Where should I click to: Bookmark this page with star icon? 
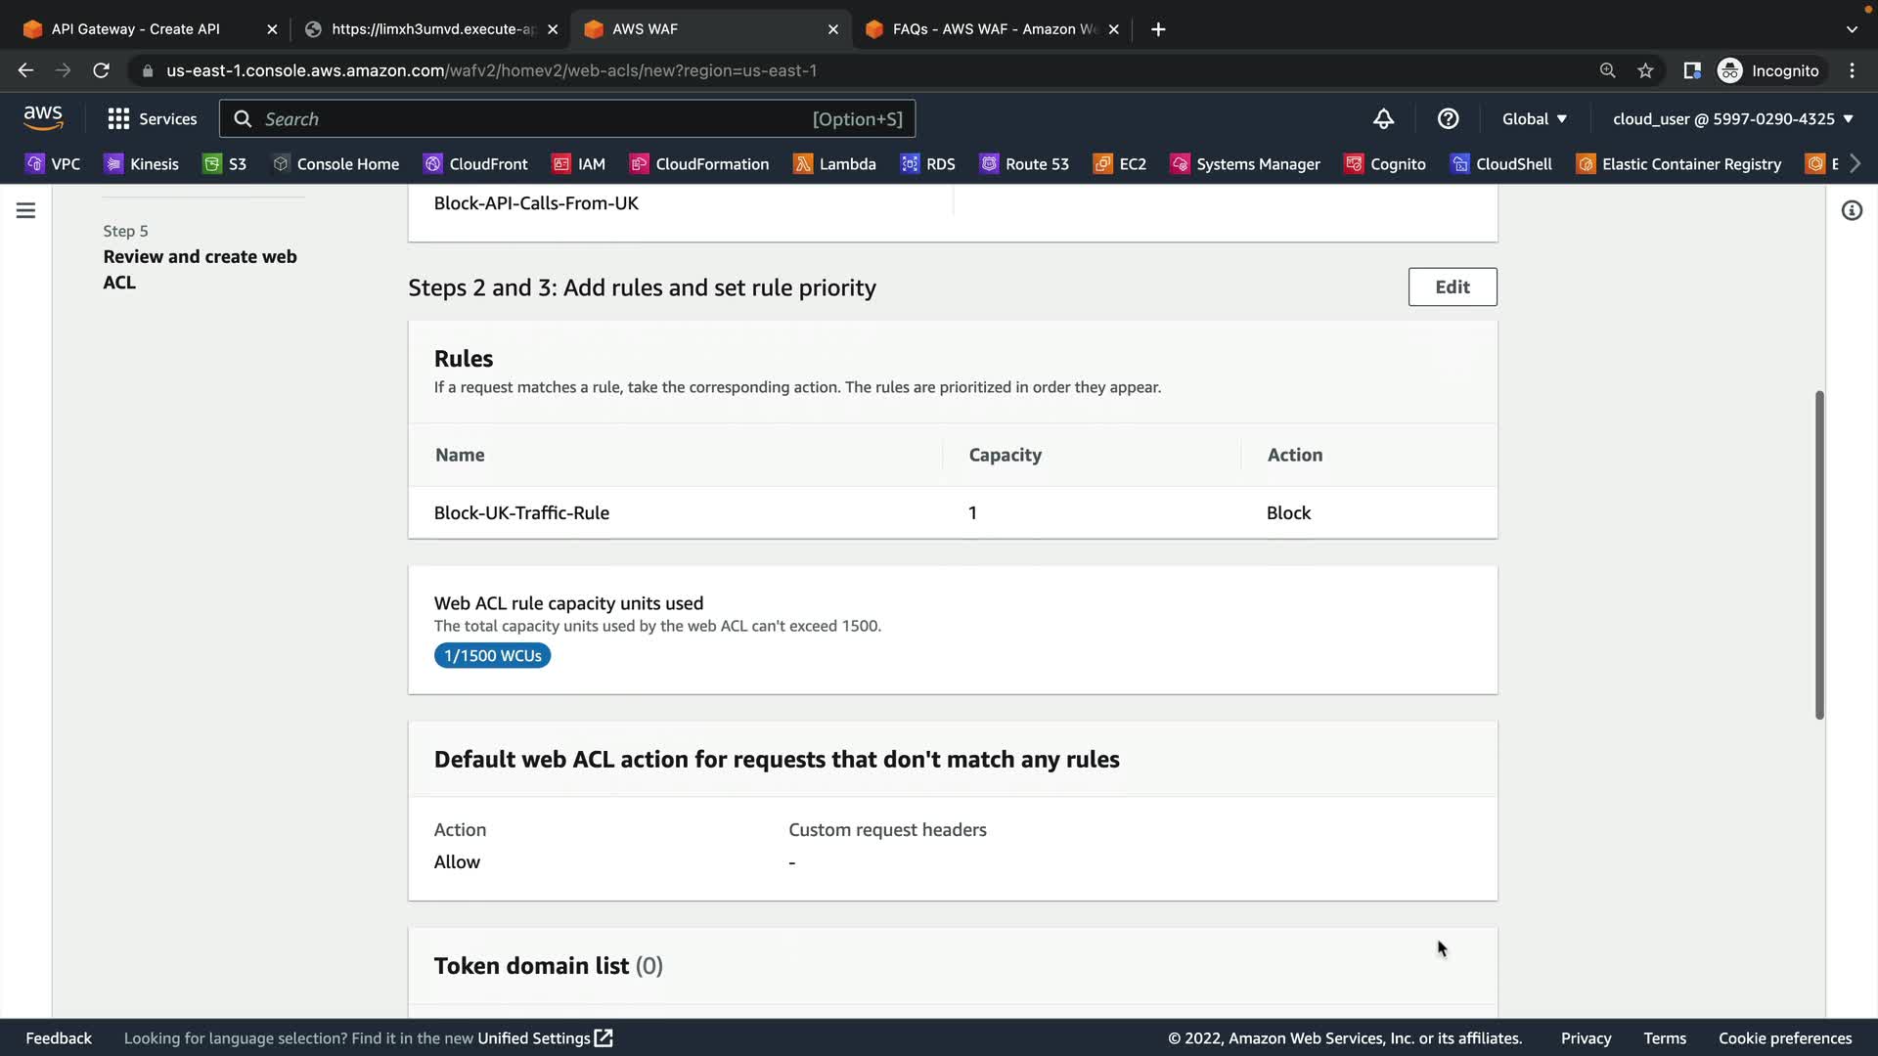pyautogui.click(x=1645, y=70)
